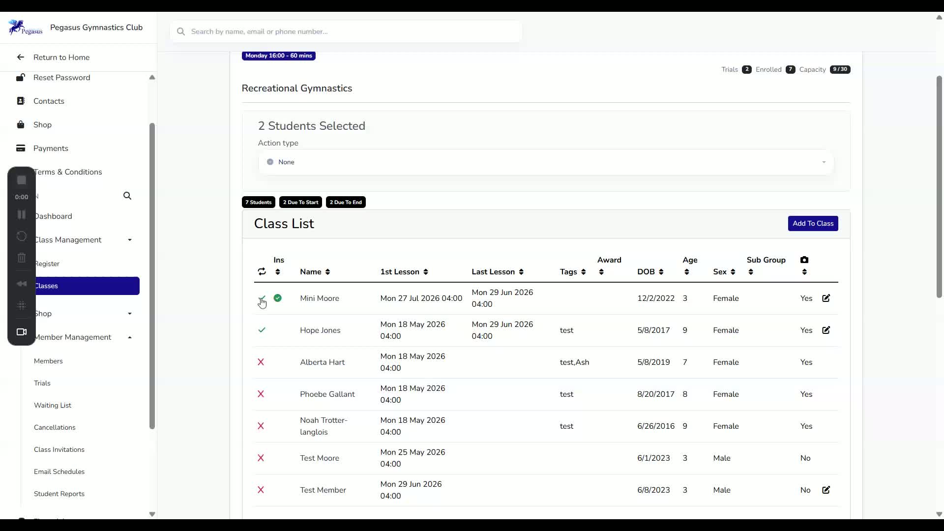Click the sidebar search magnifier icon

coord(127,196)
